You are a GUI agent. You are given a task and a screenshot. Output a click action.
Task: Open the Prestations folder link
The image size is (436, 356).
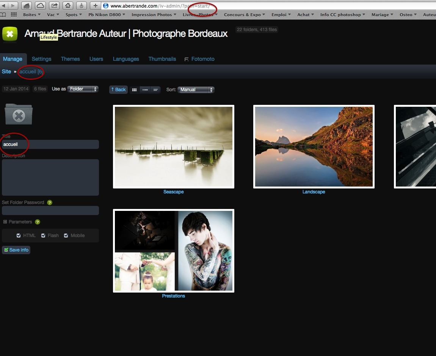(174, 296)
